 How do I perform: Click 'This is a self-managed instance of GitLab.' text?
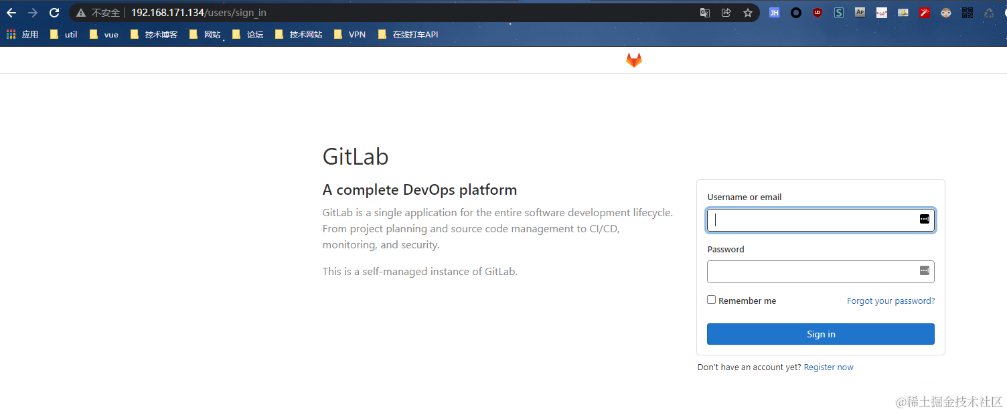[x=420, y=272]
